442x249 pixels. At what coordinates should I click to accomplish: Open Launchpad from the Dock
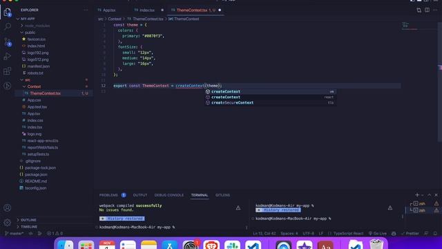coord(86,245)
